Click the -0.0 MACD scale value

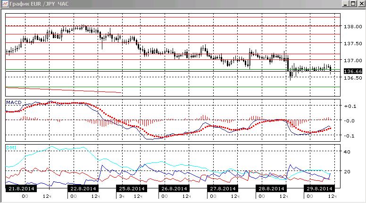349,121
